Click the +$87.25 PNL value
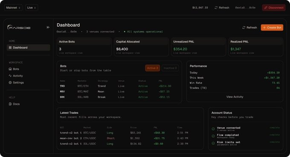The height and width of the screenshot is (157, 290). click(x=164, y=92)
